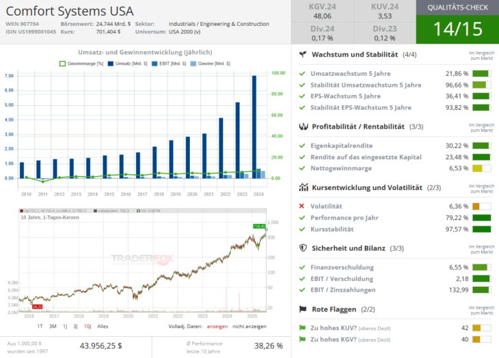
Task: Click the Wachstum und Stabilität plant icon
Action: click(x=303, y=55)
